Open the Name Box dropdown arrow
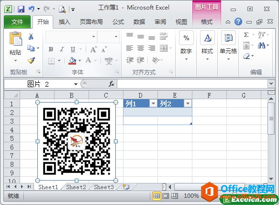The height and width of the screenshot is (205, 279). pos(76,84)
